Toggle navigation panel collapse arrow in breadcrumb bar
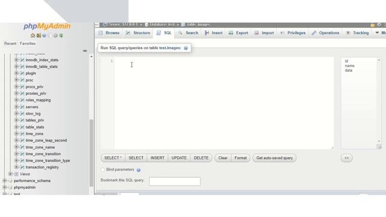The height and width of the screenshot is (217, 386). pos(96,25)
